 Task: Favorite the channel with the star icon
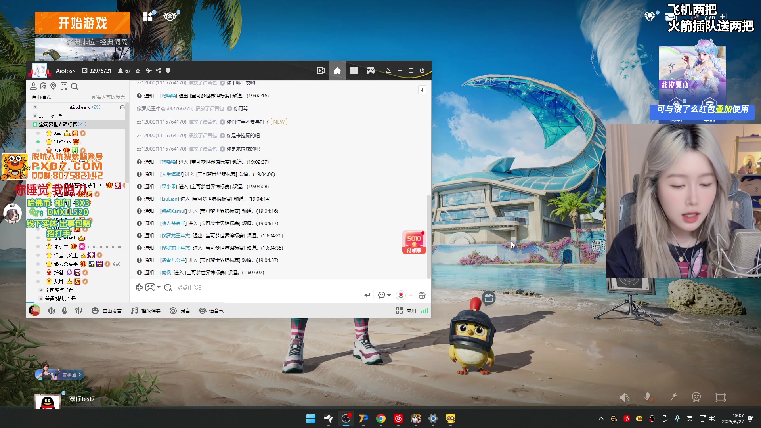point(138,71)
